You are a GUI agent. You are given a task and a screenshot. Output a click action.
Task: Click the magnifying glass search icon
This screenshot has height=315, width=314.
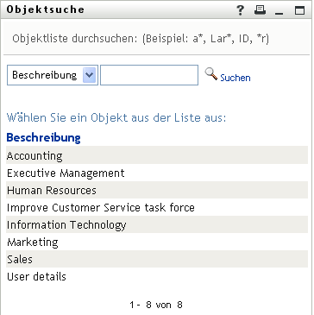tap(211, 74)
